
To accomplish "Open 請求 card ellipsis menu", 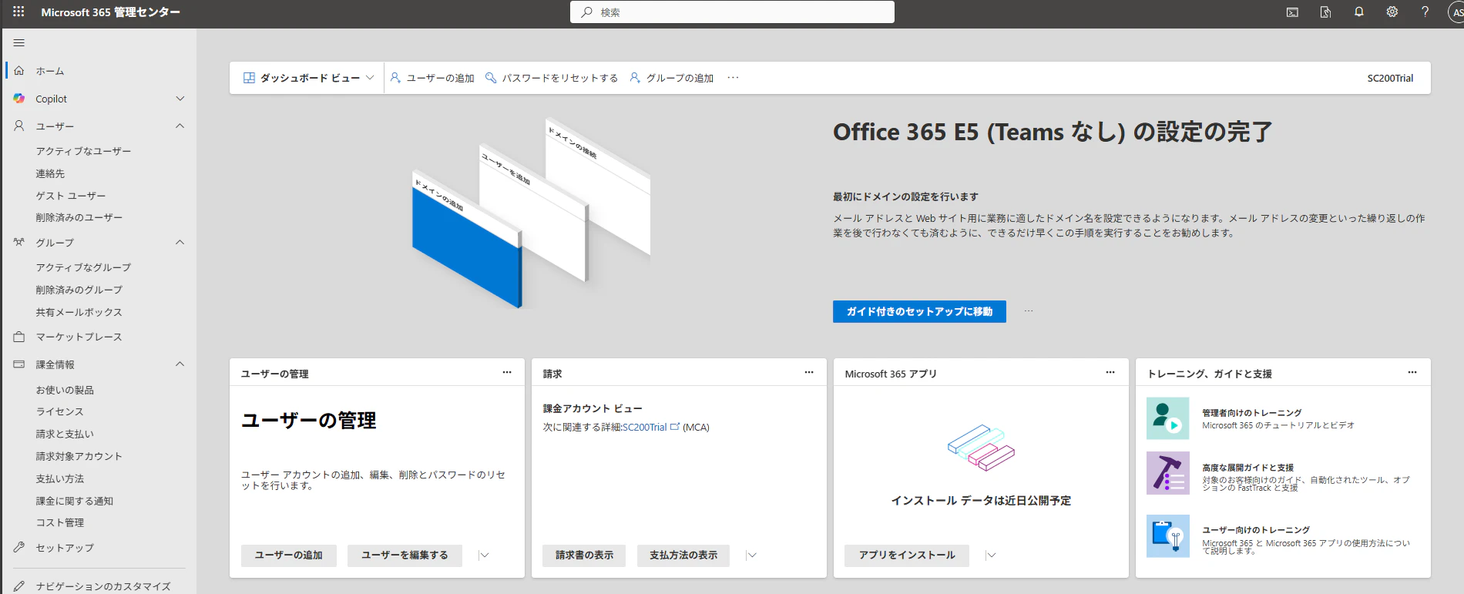I will click(x=809, y=372).
